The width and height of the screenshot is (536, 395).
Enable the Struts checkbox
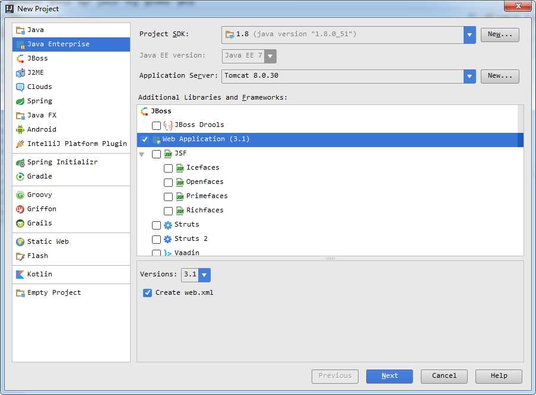[156, 225]
